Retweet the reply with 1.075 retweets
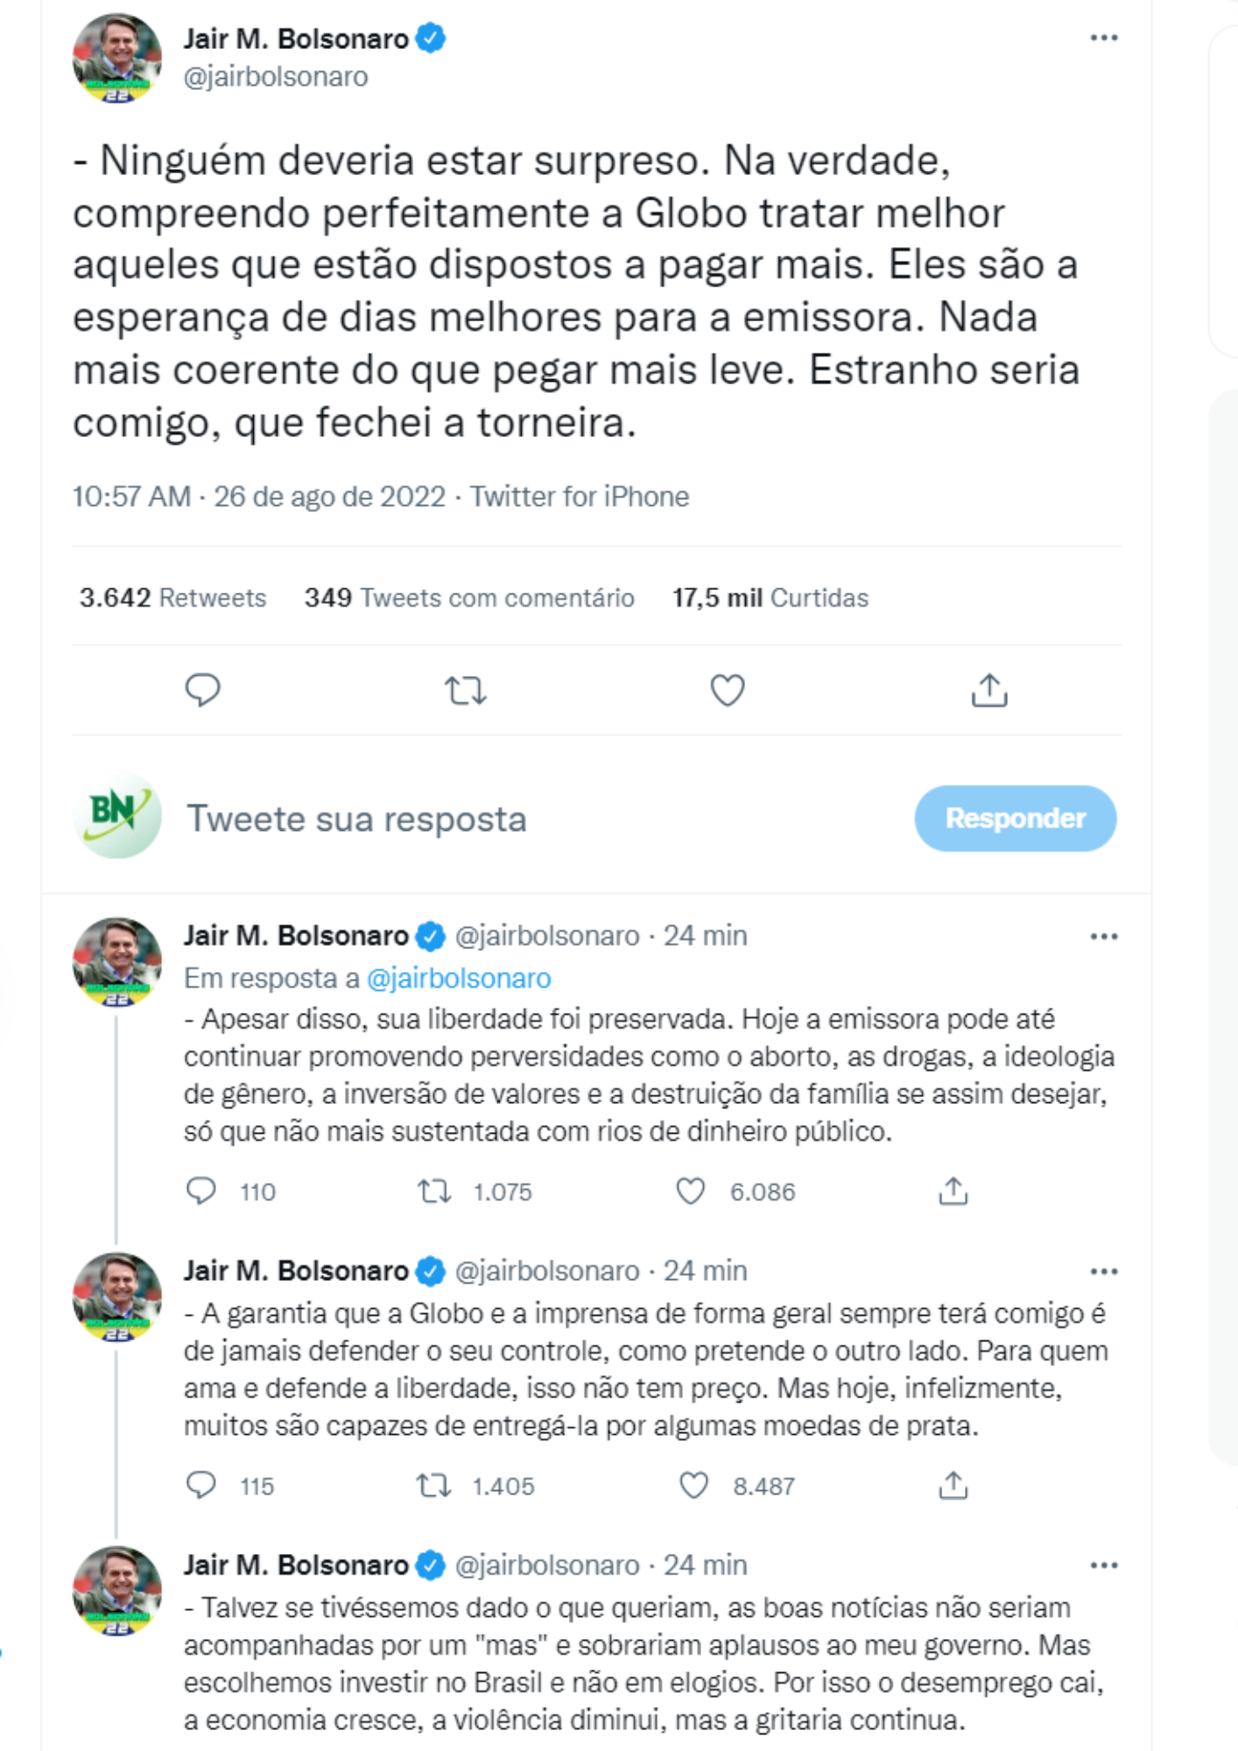This screenshot has width=1238, height=1751. 434,1192
